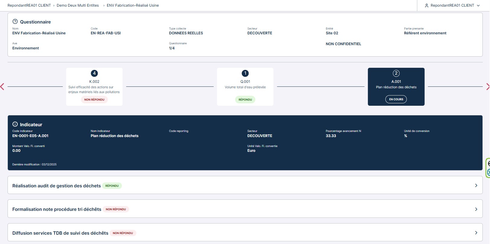Open the RepondantREA01 CLIENT user dropdown arrow
The width and height of the screenshot is (490, 244).
click(x=478, y=5)
